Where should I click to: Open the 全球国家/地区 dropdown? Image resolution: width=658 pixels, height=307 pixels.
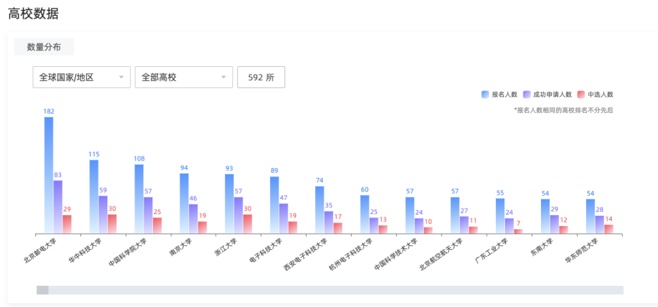[82, 77]
